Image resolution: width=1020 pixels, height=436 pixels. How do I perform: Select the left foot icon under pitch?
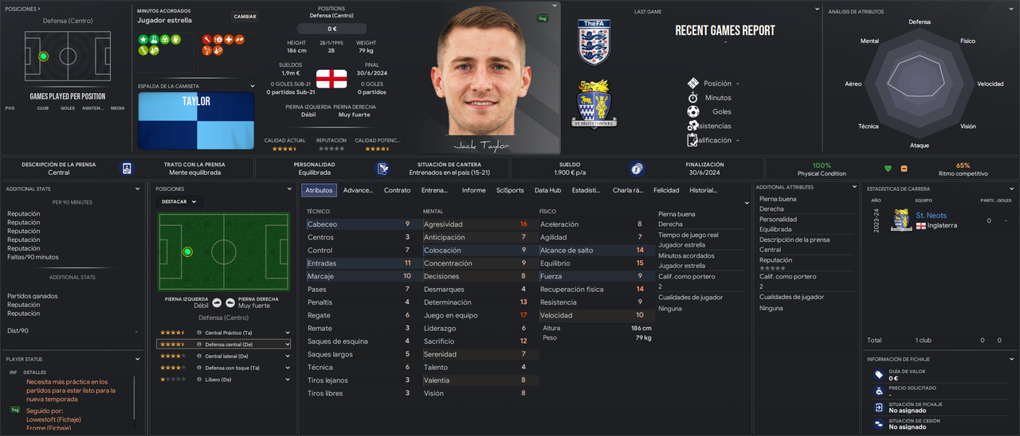click(217, 303)
